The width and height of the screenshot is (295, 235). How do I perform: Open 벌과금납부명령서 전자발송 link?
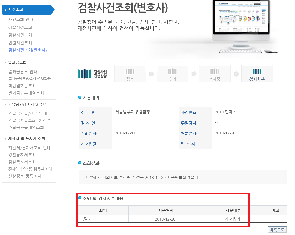pos(30,79)
